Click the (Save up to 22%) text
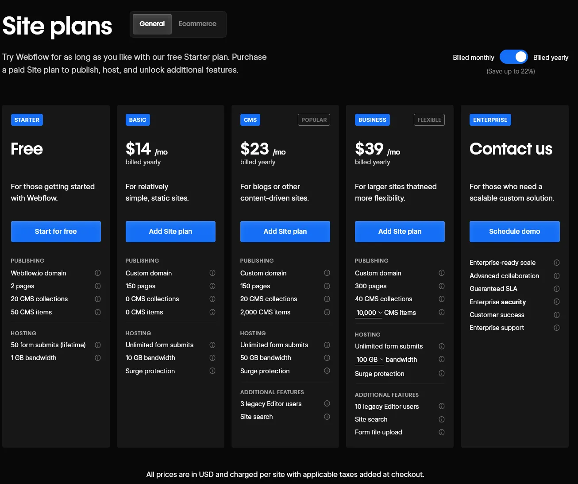This screenshot has width=578, height=484. (511, 71)
